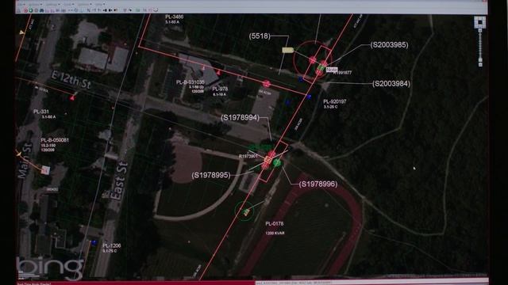Image resolution: width=508 pixels, height=285 pixels.
Task: Click the East St street name
Action: click(x=118, y=181)
